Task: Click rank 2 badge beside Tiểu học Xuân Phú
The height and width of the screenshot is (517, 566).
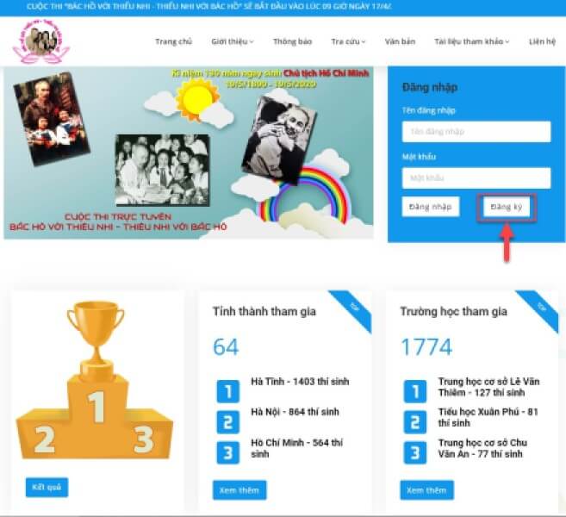Action: coord(415,421)
